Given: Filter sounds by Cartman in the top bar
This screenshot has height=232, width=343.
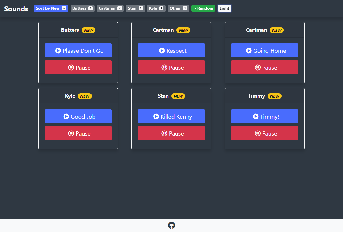Looking at the screenshot, I should click(x=110, y=8).
